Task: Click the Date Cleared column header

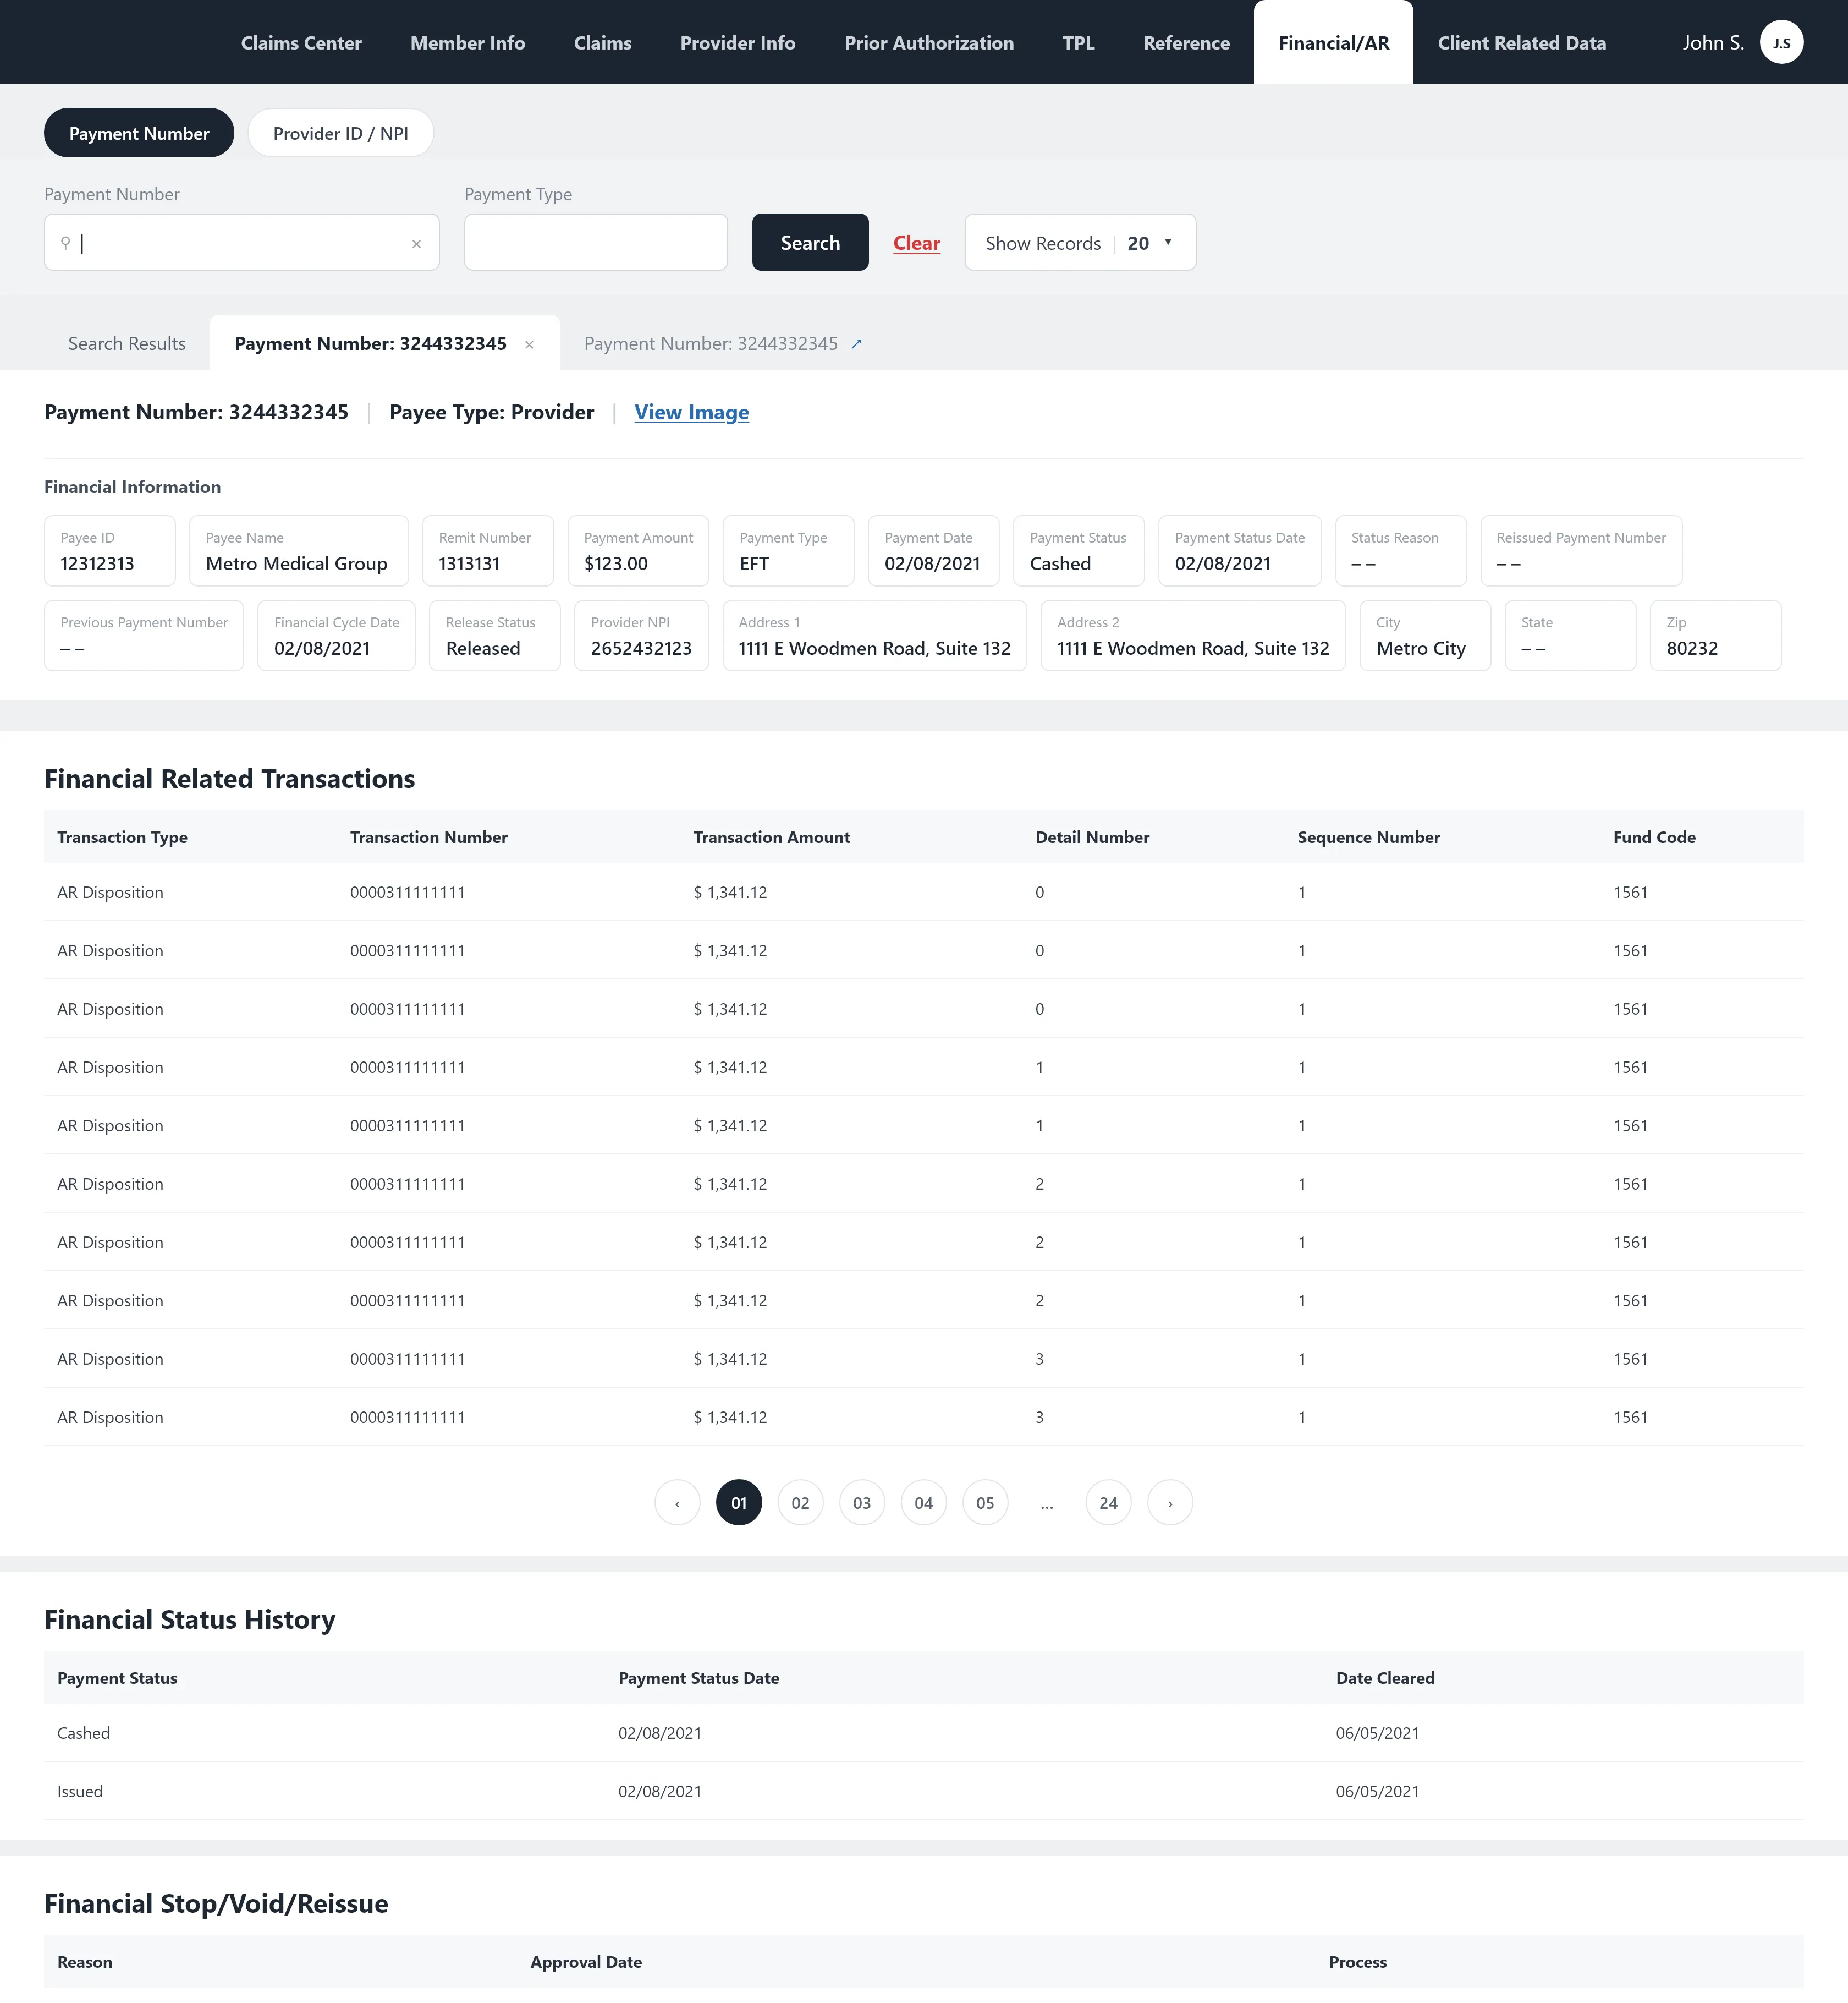Action: coord(1385,1678)
